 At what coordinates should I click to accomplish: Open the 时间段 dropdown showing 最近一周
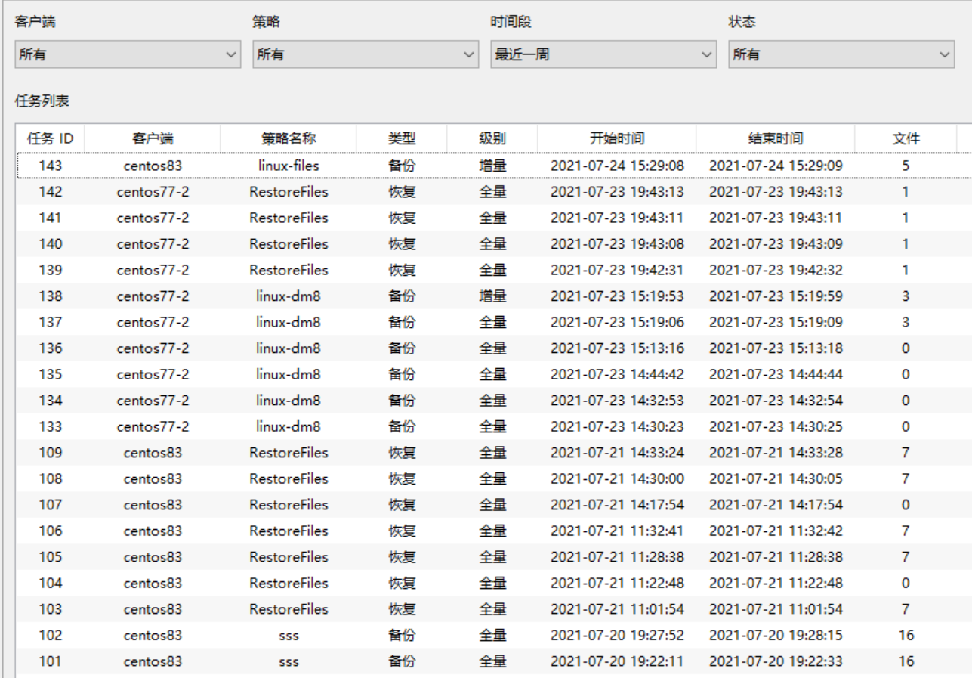tap(603, 54)
